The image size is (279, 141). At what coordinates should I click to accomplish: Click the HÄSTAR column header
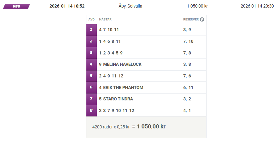coord(105,20)
